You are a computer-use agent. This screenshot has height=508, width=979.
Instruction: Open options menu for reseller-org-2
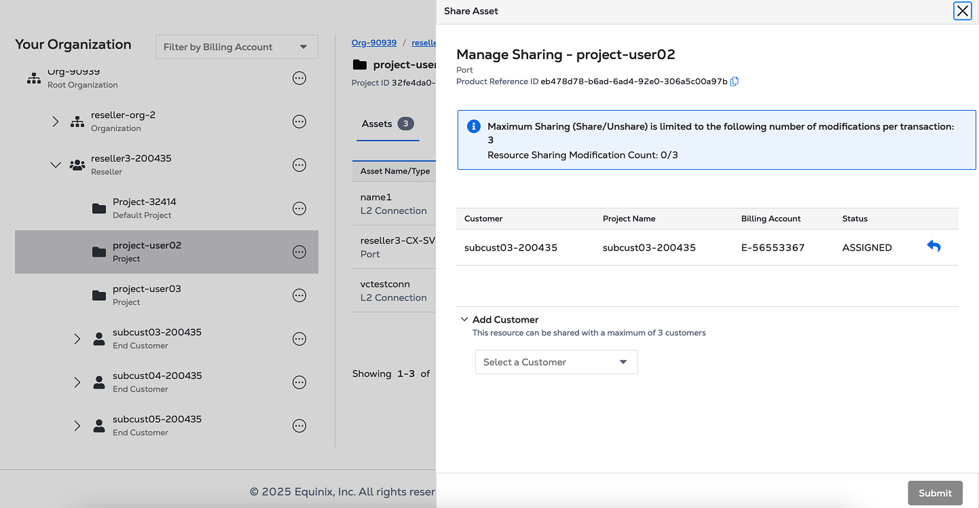[299, 122]
